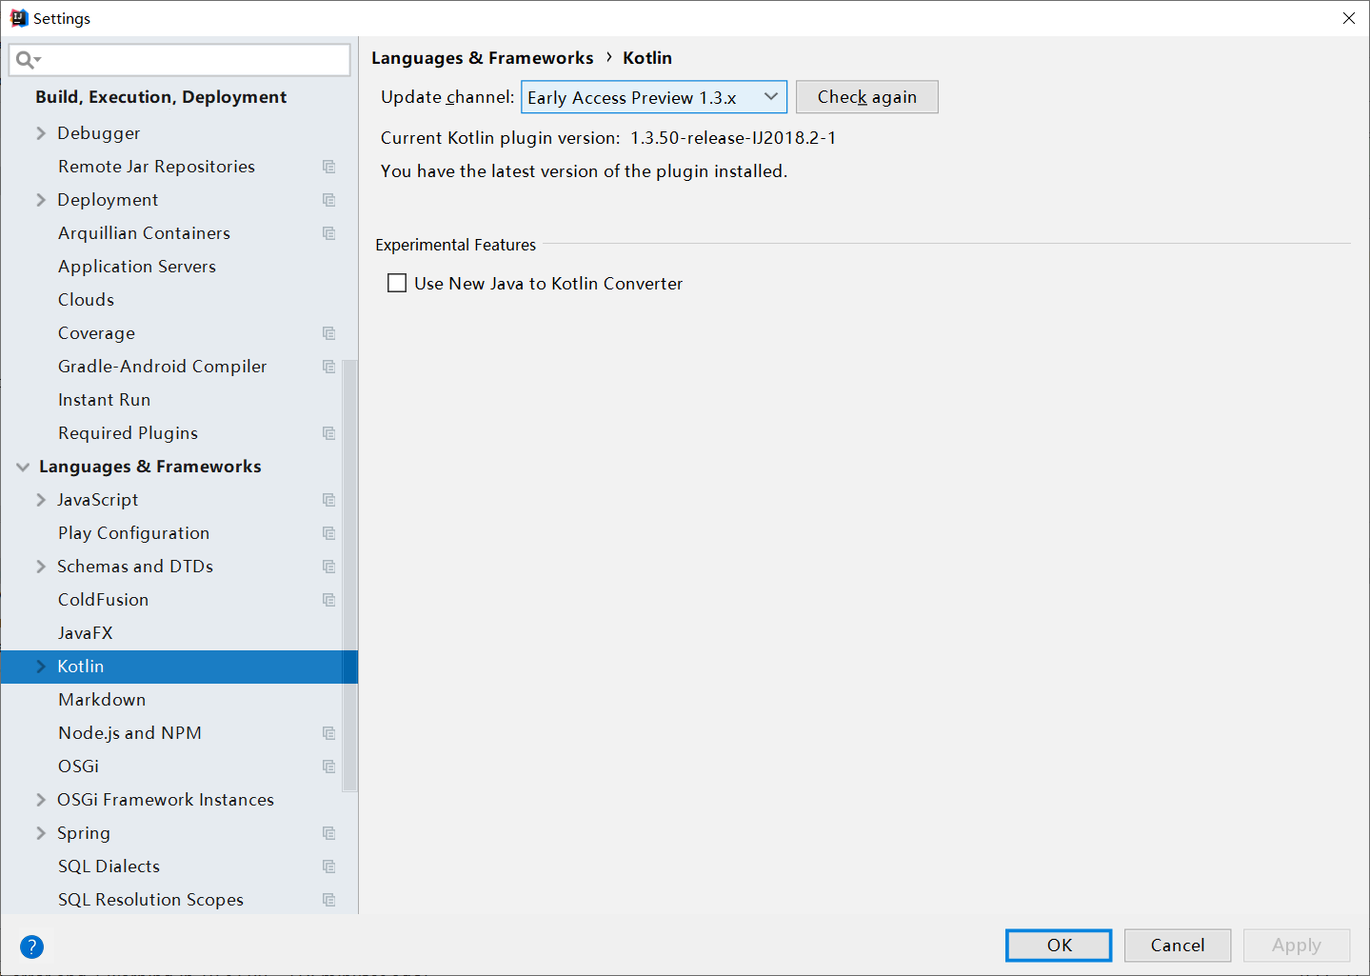Select ColdFusion settings item
1370x976 pixels.
(x=103, y=600)
